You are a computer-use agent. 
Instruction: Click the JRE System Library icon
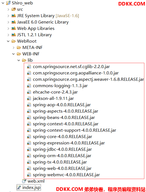tap(14, 16)
